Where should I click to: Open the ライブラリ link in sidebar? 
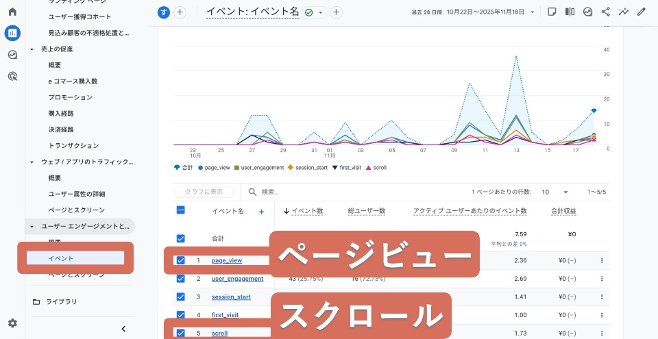(x=61, y=301)
